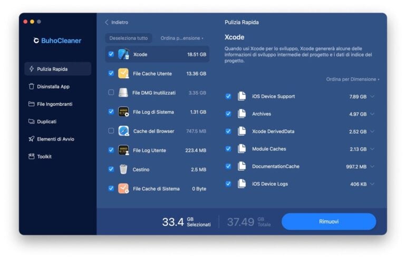Expand the iOS Device Logs row chevron

coord(372,184)
